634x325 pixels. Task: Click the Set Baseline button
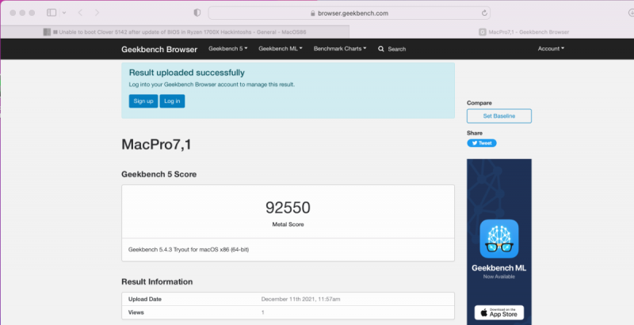point(499,116)
